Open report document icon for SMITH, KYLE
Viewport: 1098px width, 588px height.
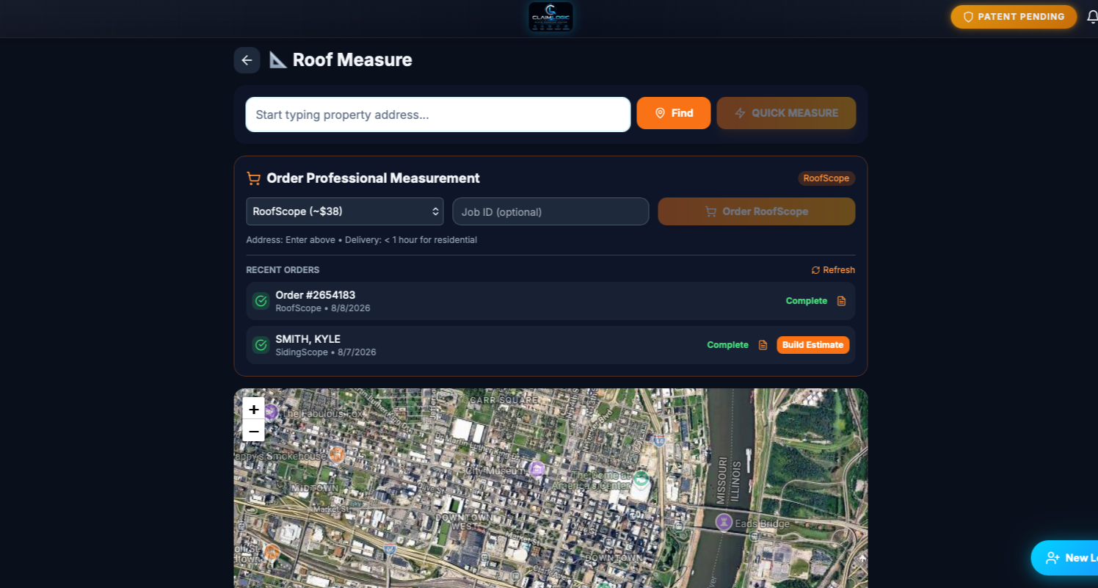(x=763, y=345)
